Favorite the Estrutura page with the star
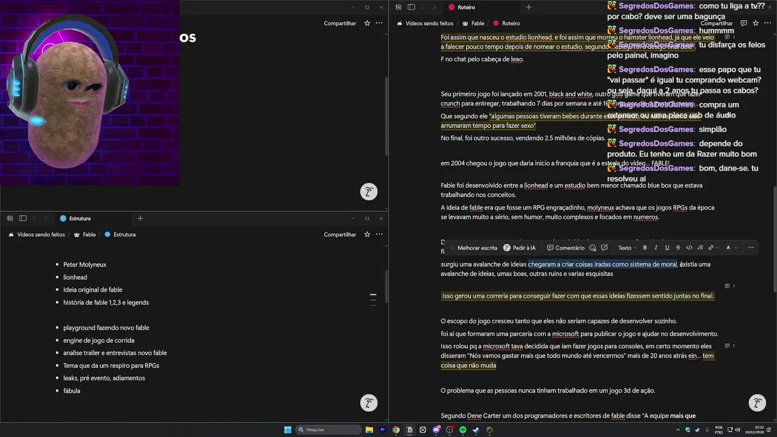The height and width of the screenshot is (437, 777). tap(367, 234)
